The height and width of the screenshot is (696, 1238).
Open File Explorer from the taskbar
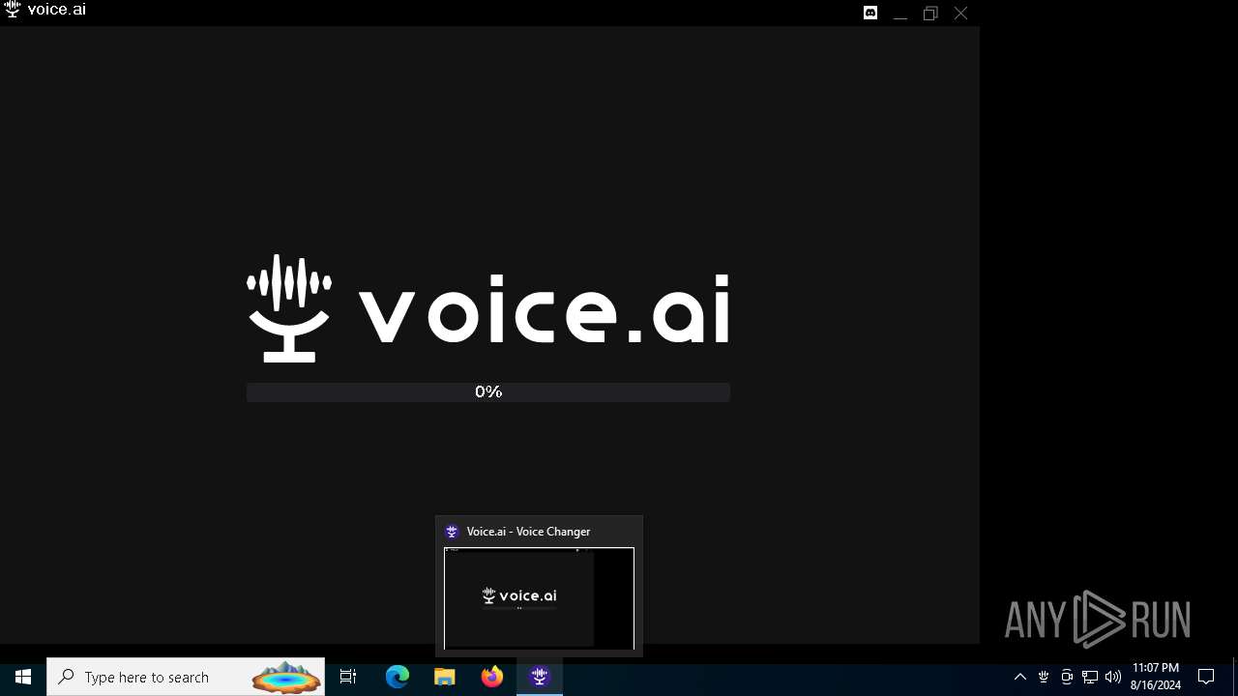(445, 677)
